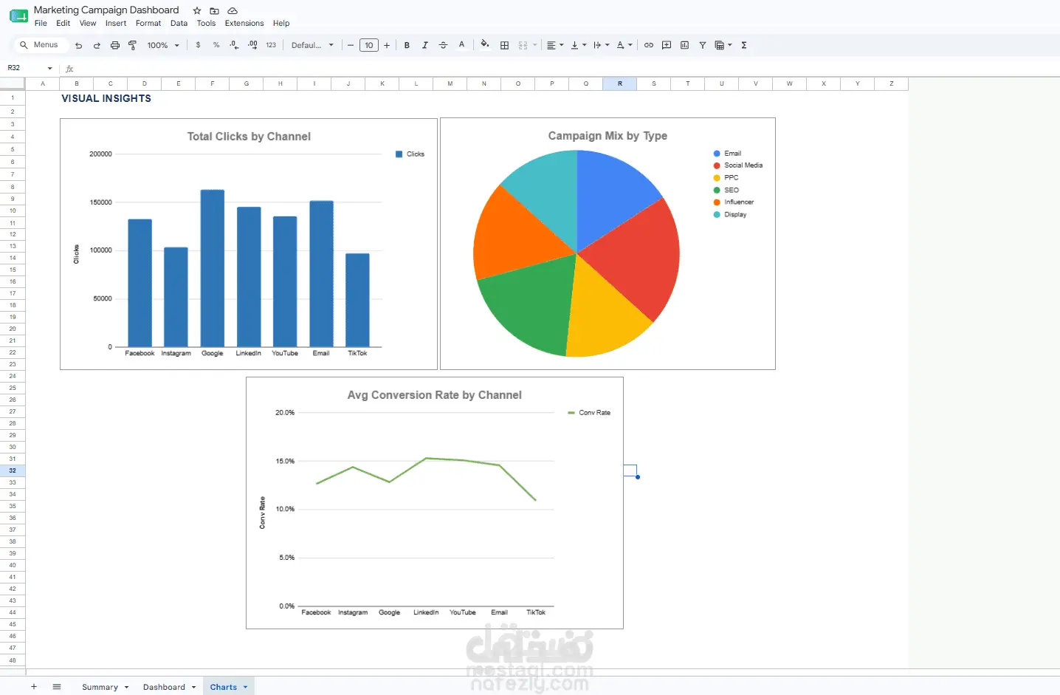Decrease font size with minus
Screen dimensions: 1060x695
coord(351,46)
